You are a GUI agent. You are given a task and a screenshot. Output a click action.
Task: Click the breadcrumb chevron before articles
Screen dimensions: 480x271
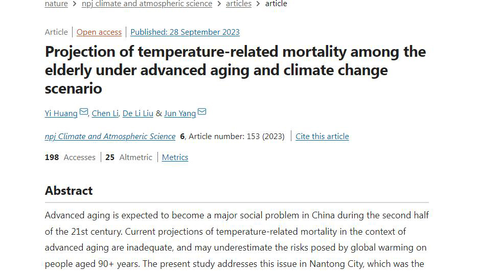219,4
